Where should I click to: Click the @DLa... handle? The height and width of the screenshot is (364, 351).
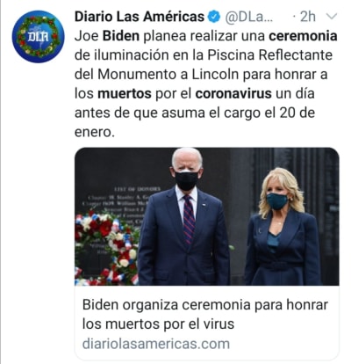pyautogui.click(x=248, y=17)
